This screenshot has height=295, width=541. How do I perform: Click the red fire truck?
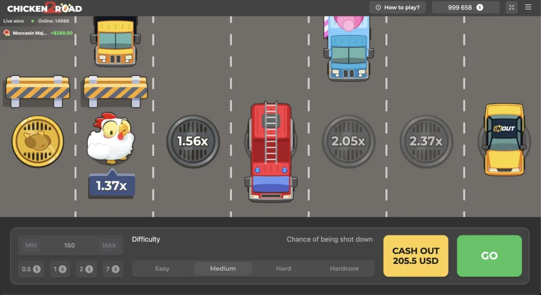(271, 152)
